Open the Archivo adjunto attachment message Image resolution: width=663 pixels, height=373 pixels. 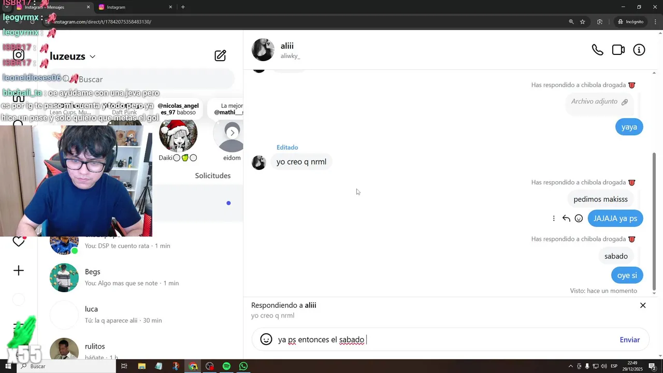click(599, 102)
